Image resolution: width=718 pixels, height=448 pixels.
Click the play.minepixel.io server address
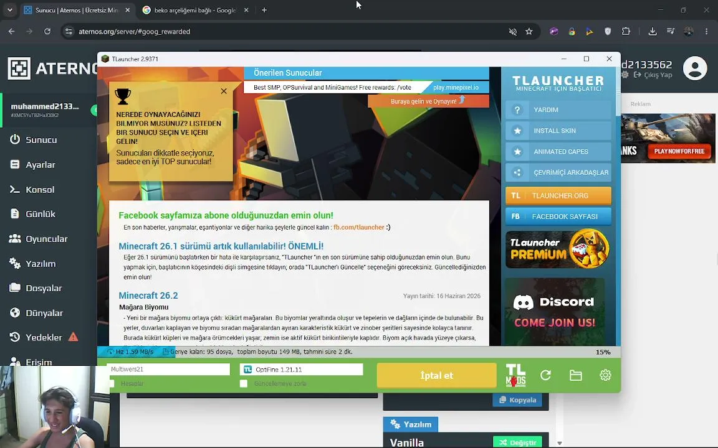pos(456,87)
